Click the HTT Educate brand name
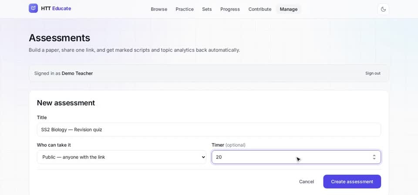This screenshot has height=195, width=418. [56, 9]
